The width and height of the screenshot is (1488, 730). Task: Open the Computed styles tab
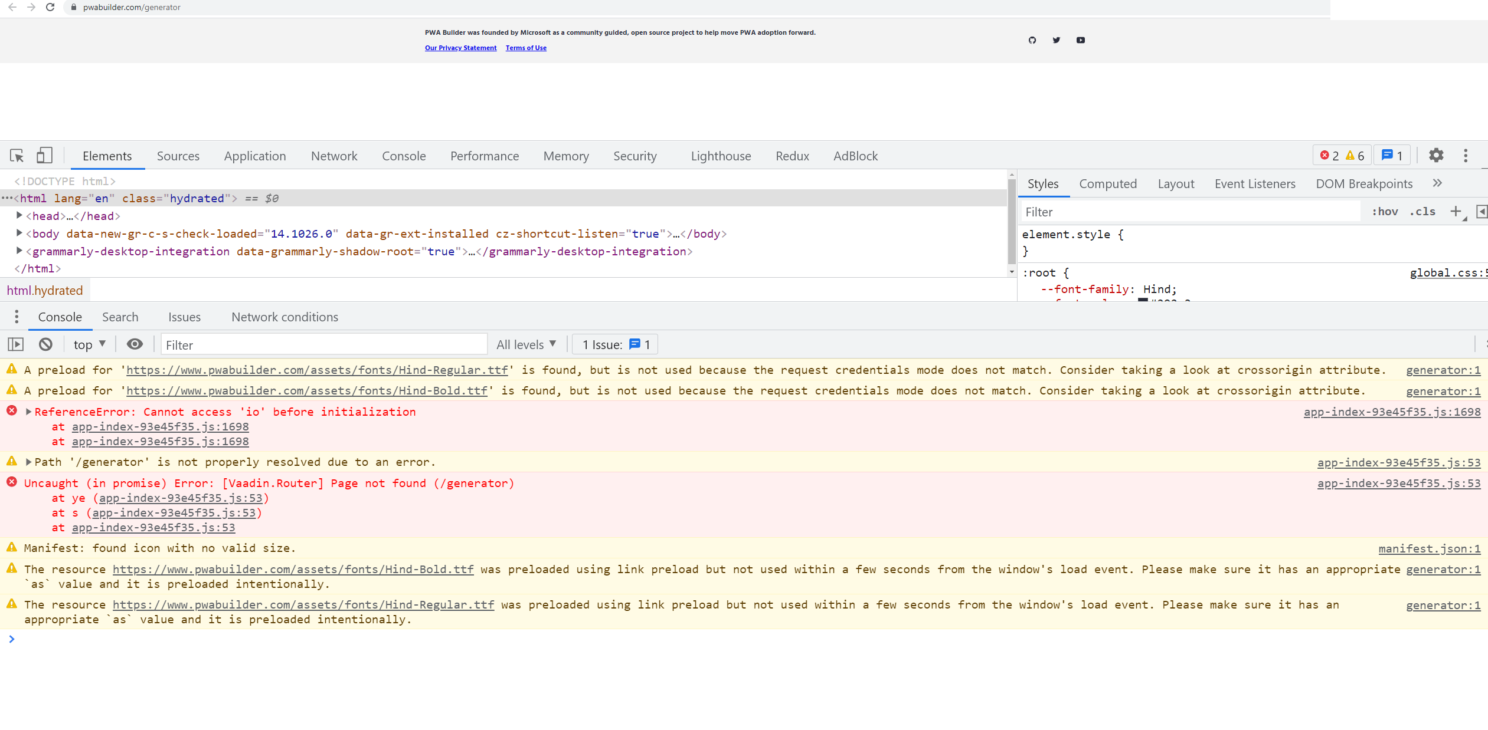click(1108, 183)
